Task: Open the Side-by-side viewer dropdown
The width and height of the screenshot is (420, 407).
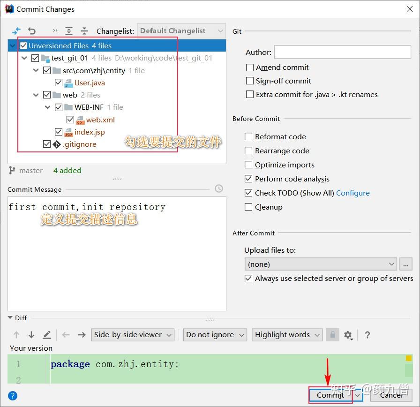Action: [x=133, y=335]
